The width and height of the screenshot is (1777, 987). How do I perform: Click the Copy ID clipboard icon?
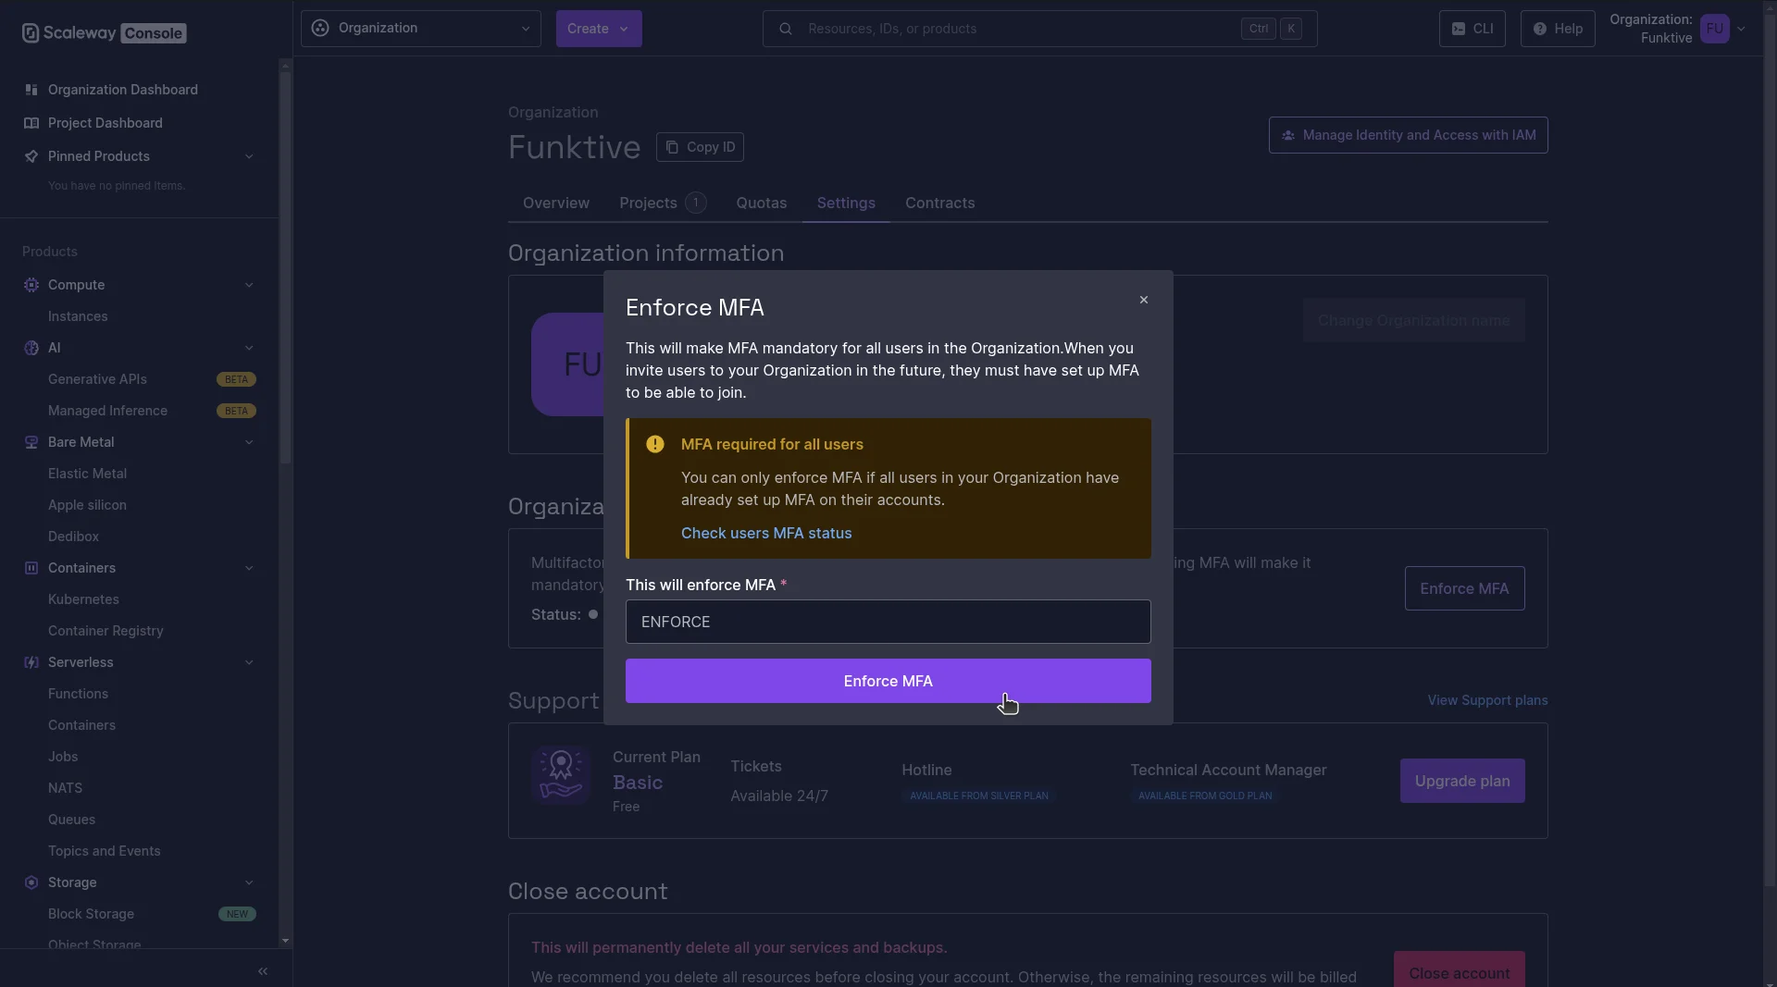[673, 147]
